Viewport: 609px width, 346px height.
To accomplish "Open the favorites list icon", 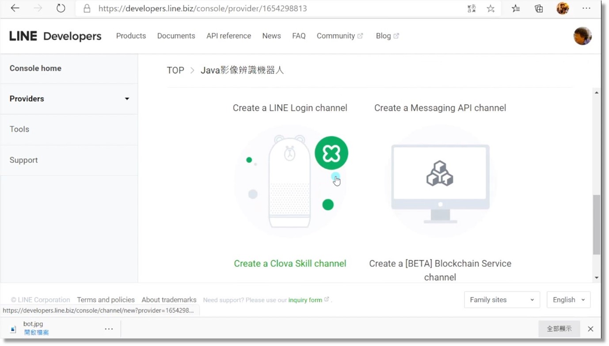I will (x=516, y=8).
